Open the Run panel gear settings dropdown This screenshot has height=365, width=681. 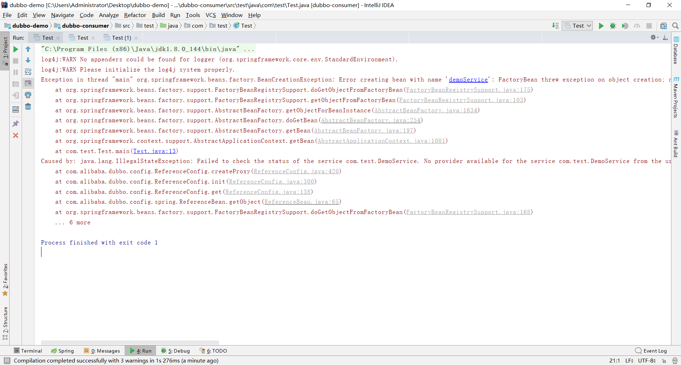tap(654, 37)
